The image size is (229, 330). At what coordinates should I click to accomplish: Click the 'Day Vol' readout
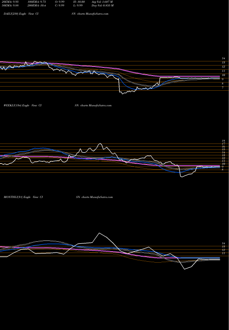point(103,5)
